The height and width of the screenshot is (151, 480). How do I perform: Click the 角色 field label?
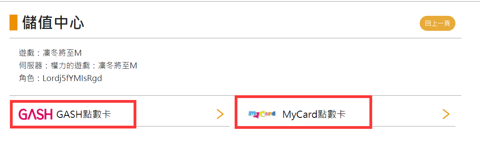[x=27, y=78]
